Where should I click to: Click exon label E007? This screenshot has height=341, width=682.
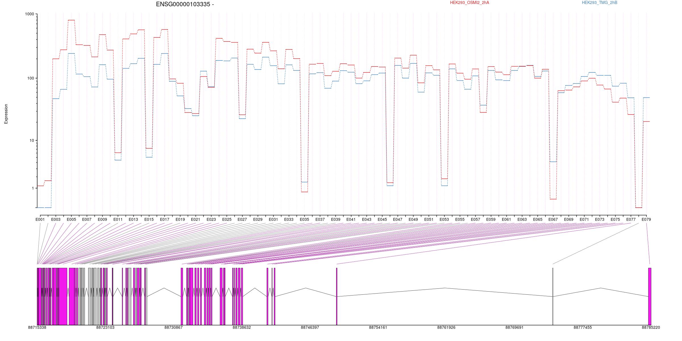click(x=87, y=219)
